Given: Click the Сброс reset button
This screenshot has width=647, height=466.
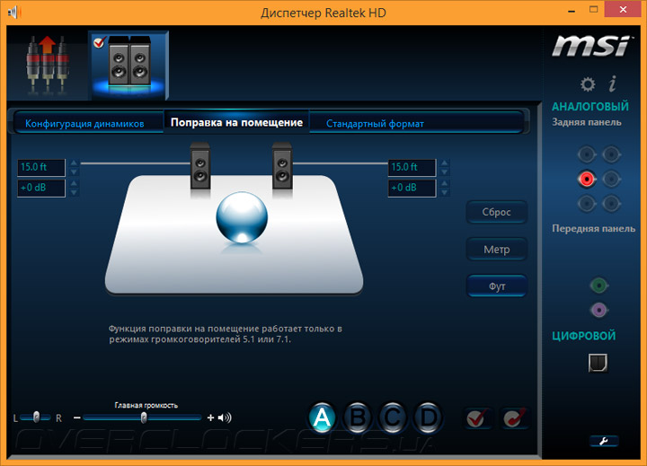Looking at the screenshot, I should click(x=497, y=212).
